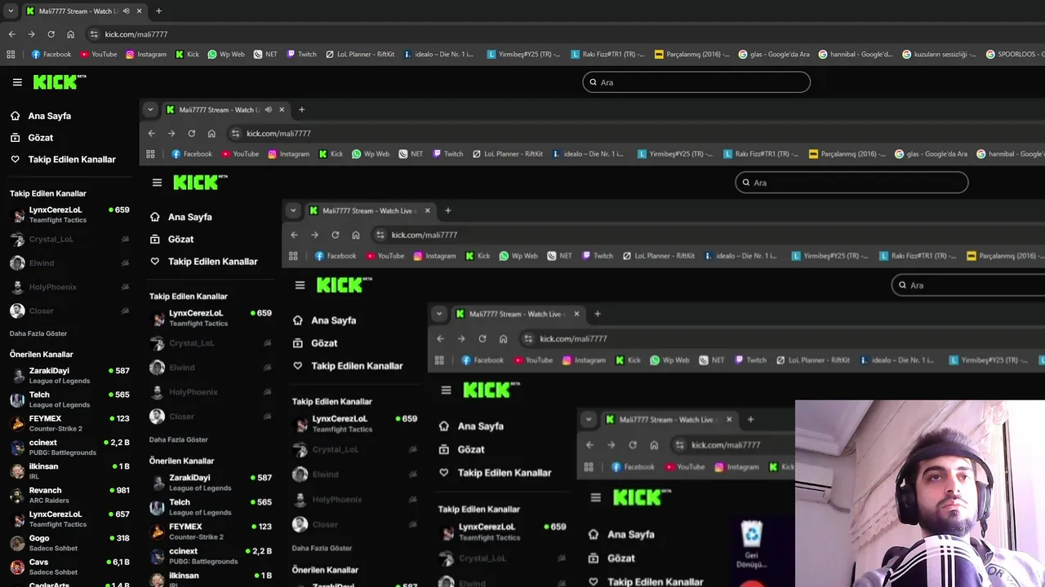Image resolution: width=1045 pixels, height=587 pixels.
Task: Open the YouTube bookmark in outermost bookmarks bar
Action: tap(99, 55)
